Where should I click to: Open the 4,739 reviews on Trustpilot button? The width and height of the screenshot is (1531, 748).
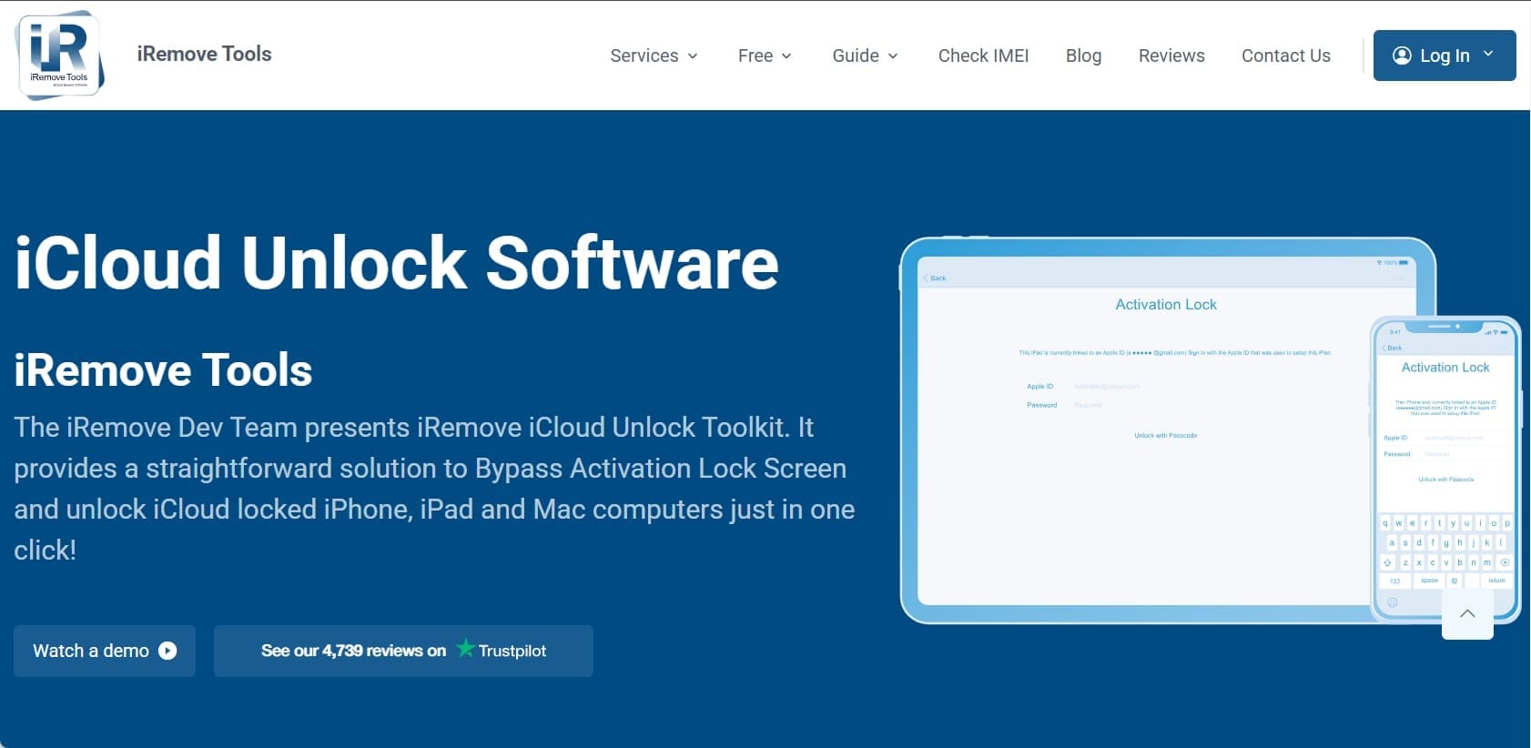(403, 651)
